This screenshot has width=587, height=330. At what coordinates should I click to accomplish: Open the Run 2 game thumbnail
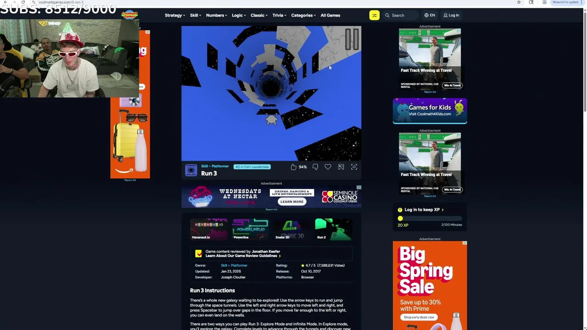[x=333, y=229]
